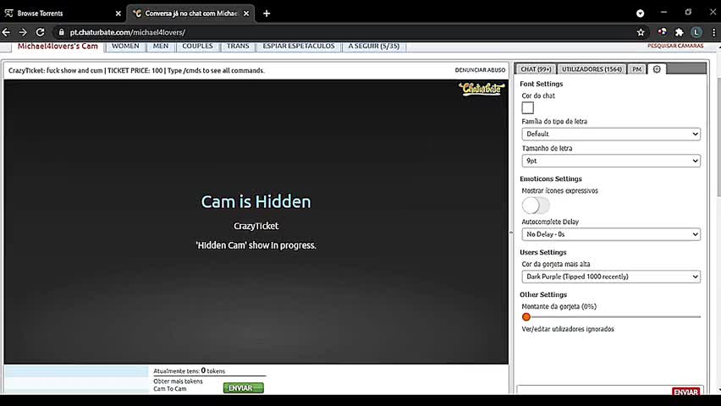Open the Cor da gorjeta mais alta dropdown
This screenshot has width=721, height=406.
(611, 277)
